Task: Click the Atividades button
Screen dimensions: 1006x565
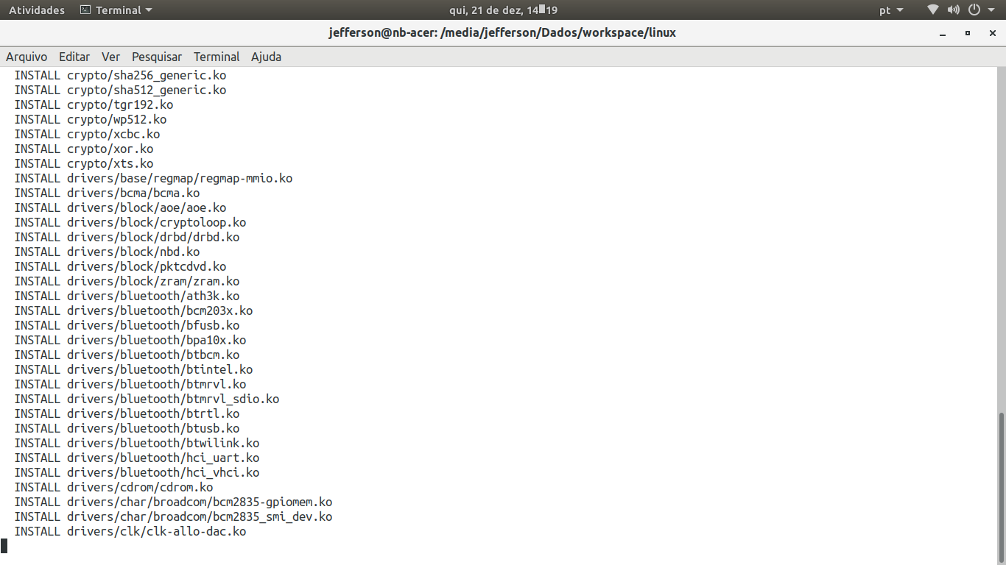Action: tap(37, 10)
